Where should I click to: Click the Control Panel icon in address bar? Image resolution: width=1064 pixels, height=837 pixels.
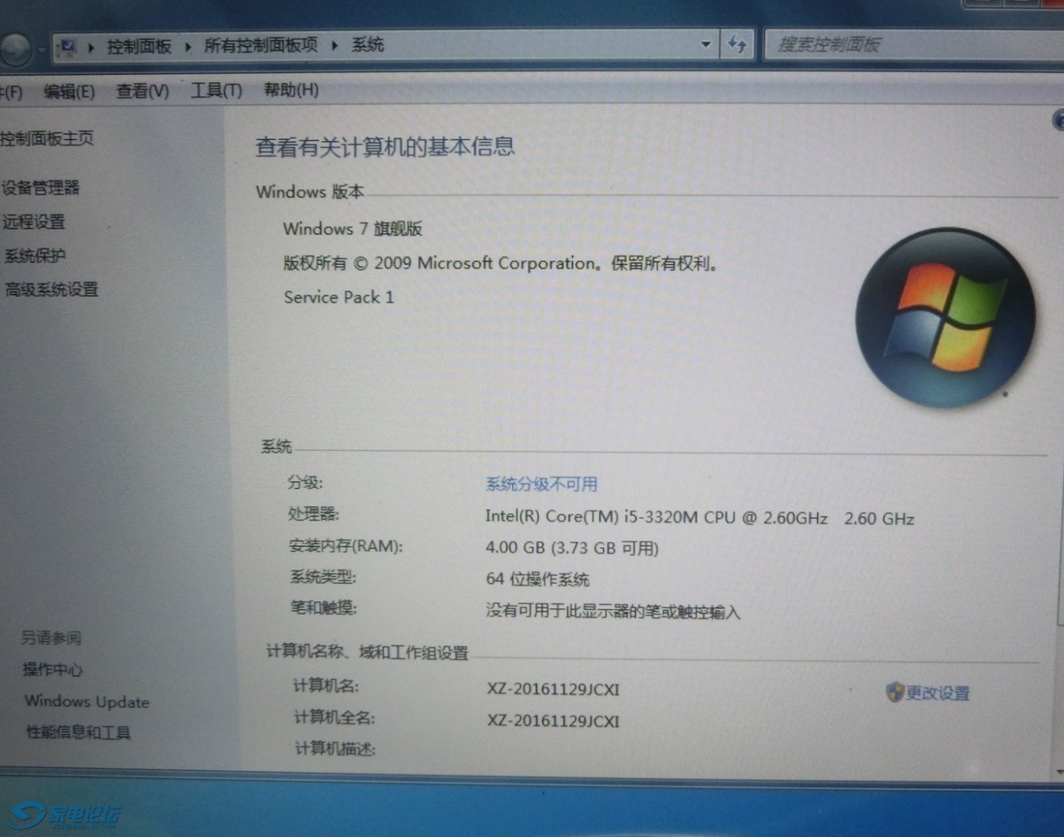click(x=67, y=47)
